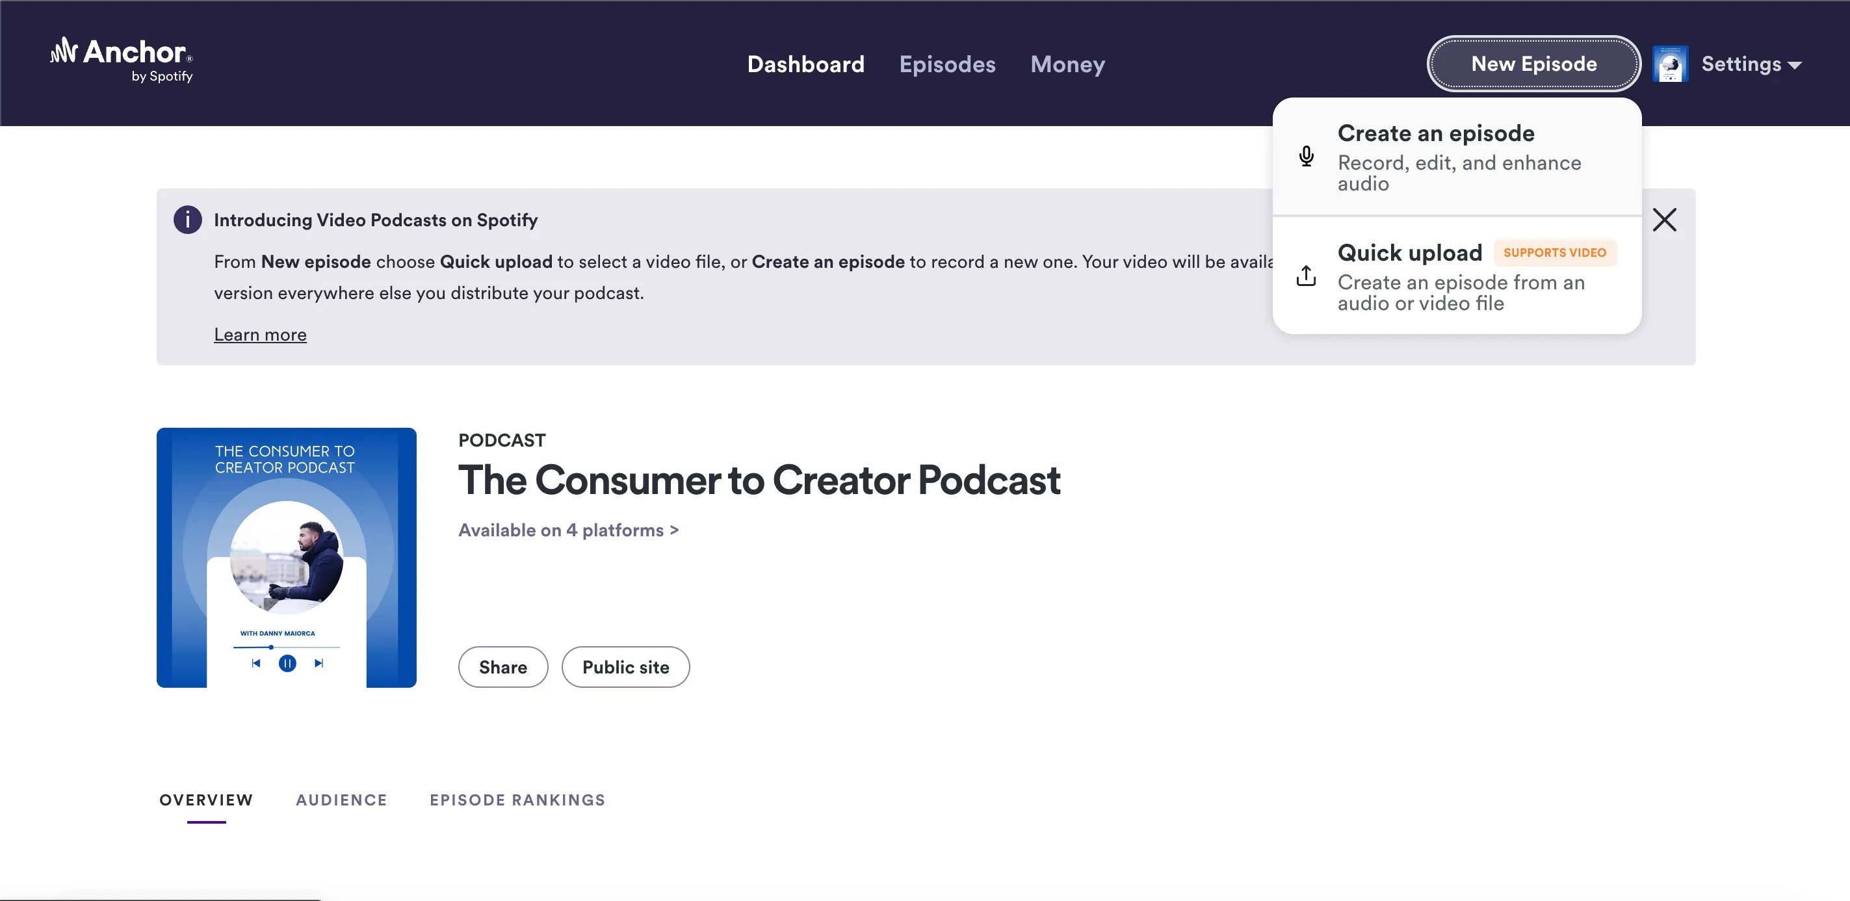The height and width of the screenshot is (901, 1850).
Task: Open Available on 4 platforms
Action: tap(568, 530)
